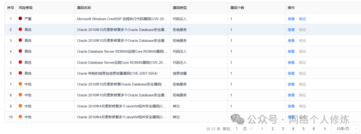Go to the next page with right chevron

point(325,129)
